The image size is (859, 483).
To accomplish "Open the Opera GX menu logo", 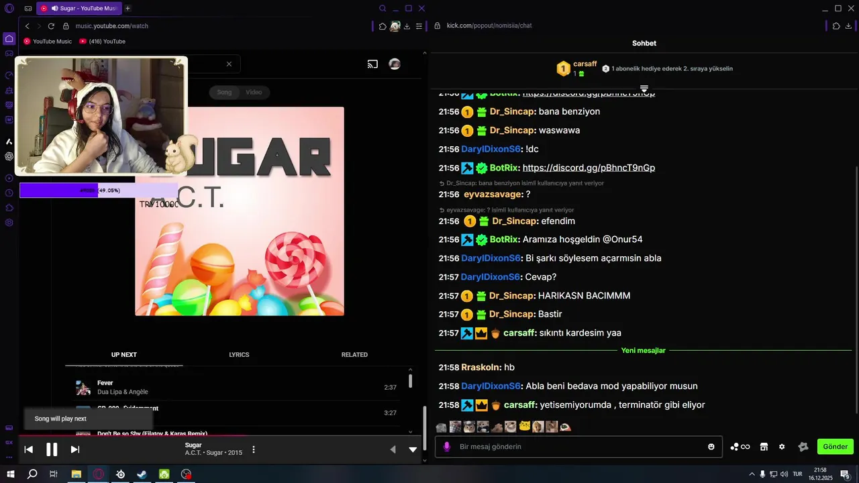I will tap(9, 8).
